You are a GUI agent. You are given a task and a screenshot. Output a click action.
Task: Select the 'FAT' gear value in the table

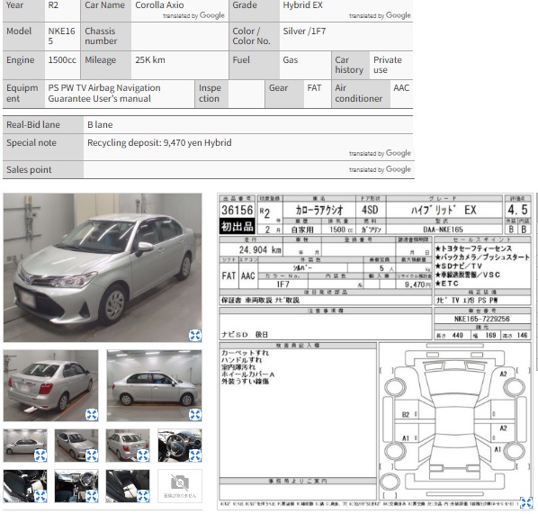(x=314, y=88)
